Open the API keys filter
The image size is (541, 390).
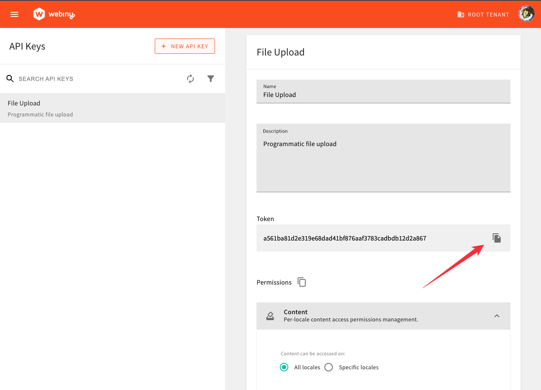click(x=211, y=79)
